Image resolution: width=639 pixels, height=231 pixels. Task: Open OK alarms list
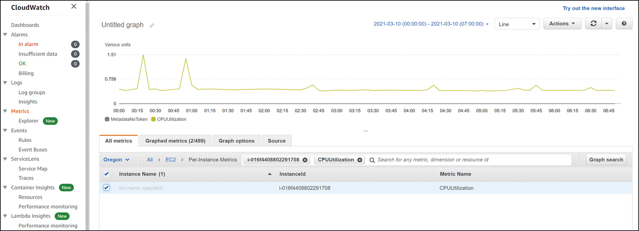click(22, 64)
